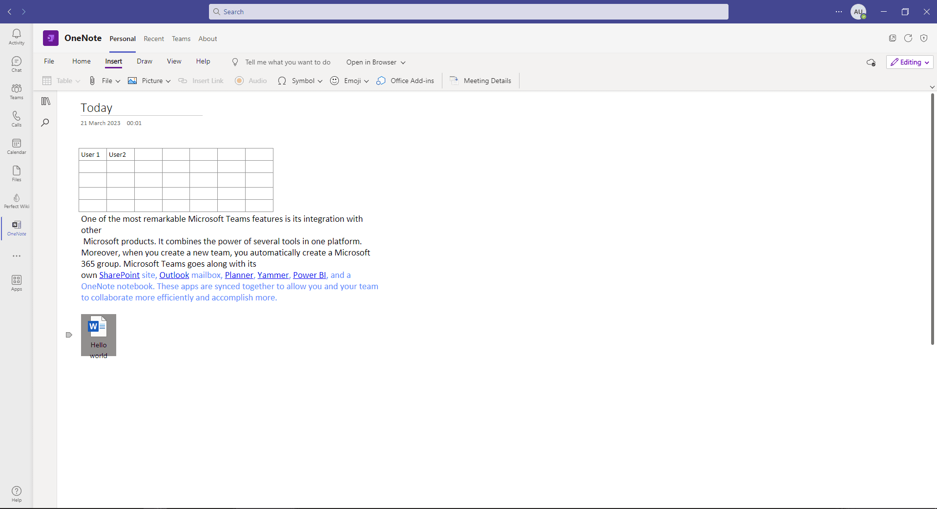Open Perfect Wiki app icon
Screen dimensions: 937x509
[x=17, y=201]
